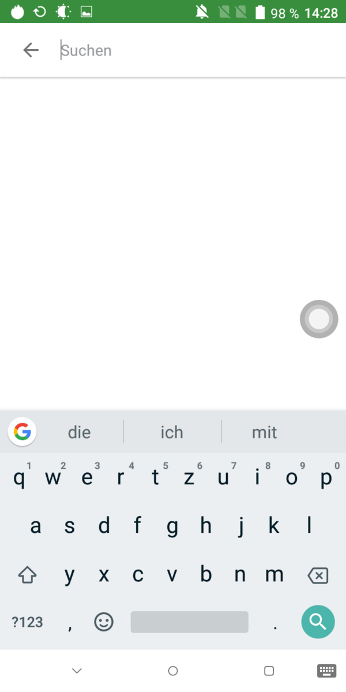The height and width of the screenshot is (692, 346).
Task: Tap the letter q key
Action: coord(19,478)
